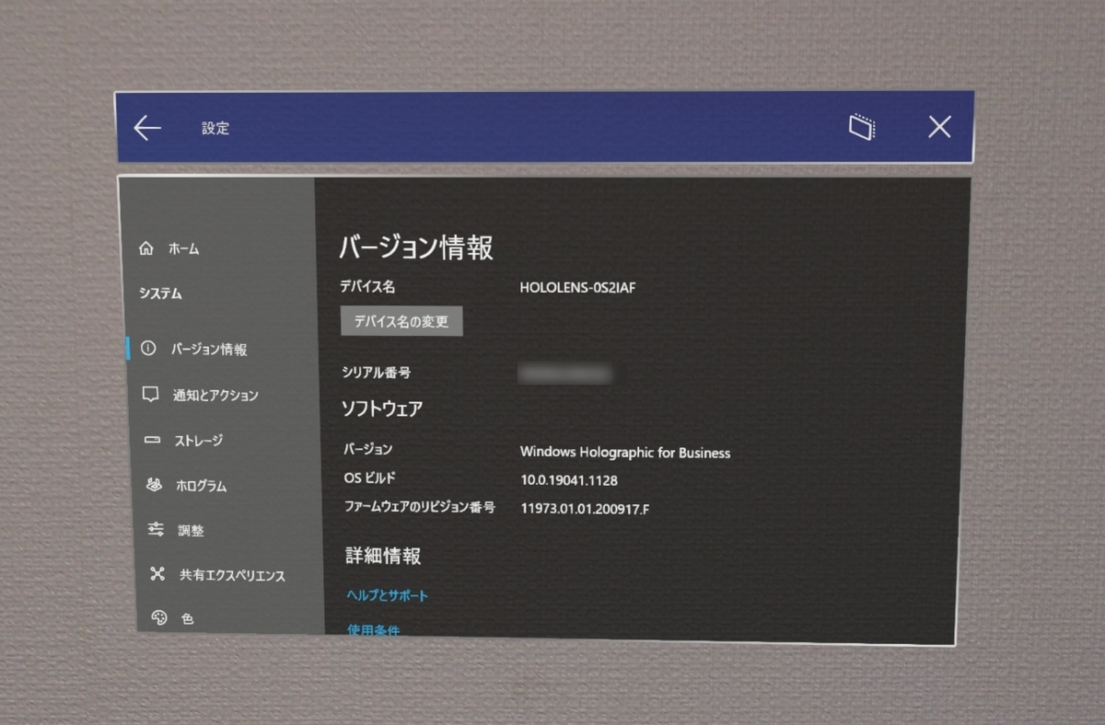Open the 使用条件 link
Image resolution: width=1105 pixels, height=725 pixels.
373,630
